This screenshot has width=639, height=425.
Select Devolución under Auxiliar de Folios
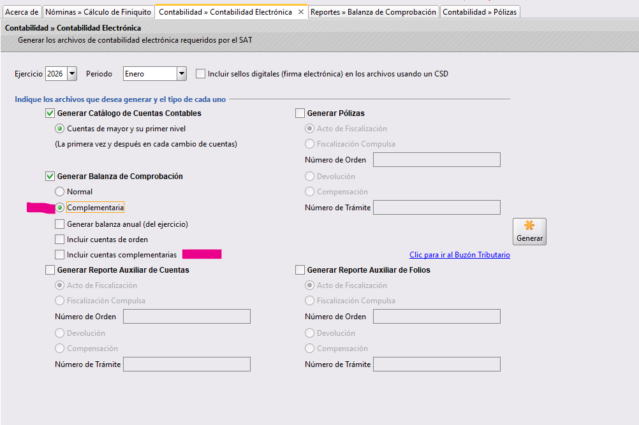(x=310, y=333)
